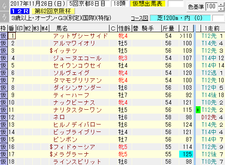Click the 仮 frame cell for horse 1
The image size is (225, 165).
(x=3, y=36)
